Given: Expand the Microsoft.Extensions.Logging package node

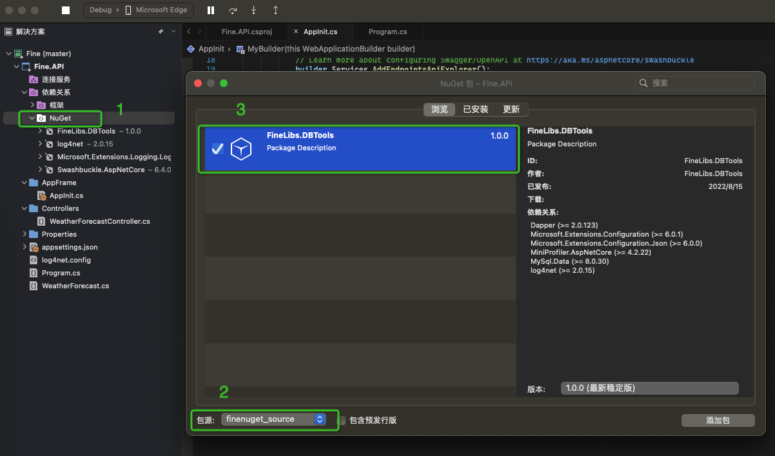Looking at the screenshot, I should click(40, 157).
